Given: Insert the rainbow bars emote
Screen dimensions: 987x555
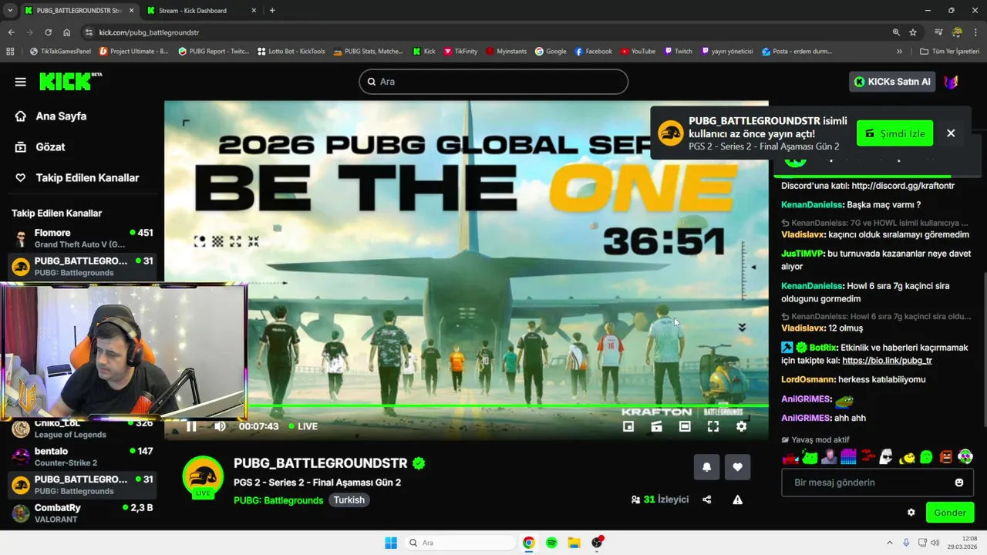Looking at the screenshot, I should click(x=848, y=457).
